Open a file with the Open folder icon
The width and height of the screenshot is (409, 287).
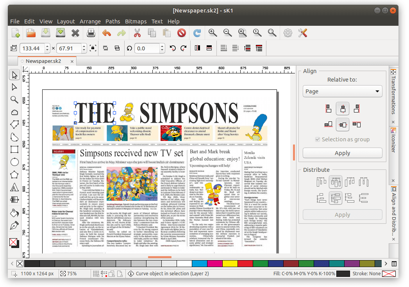[31, 33]
